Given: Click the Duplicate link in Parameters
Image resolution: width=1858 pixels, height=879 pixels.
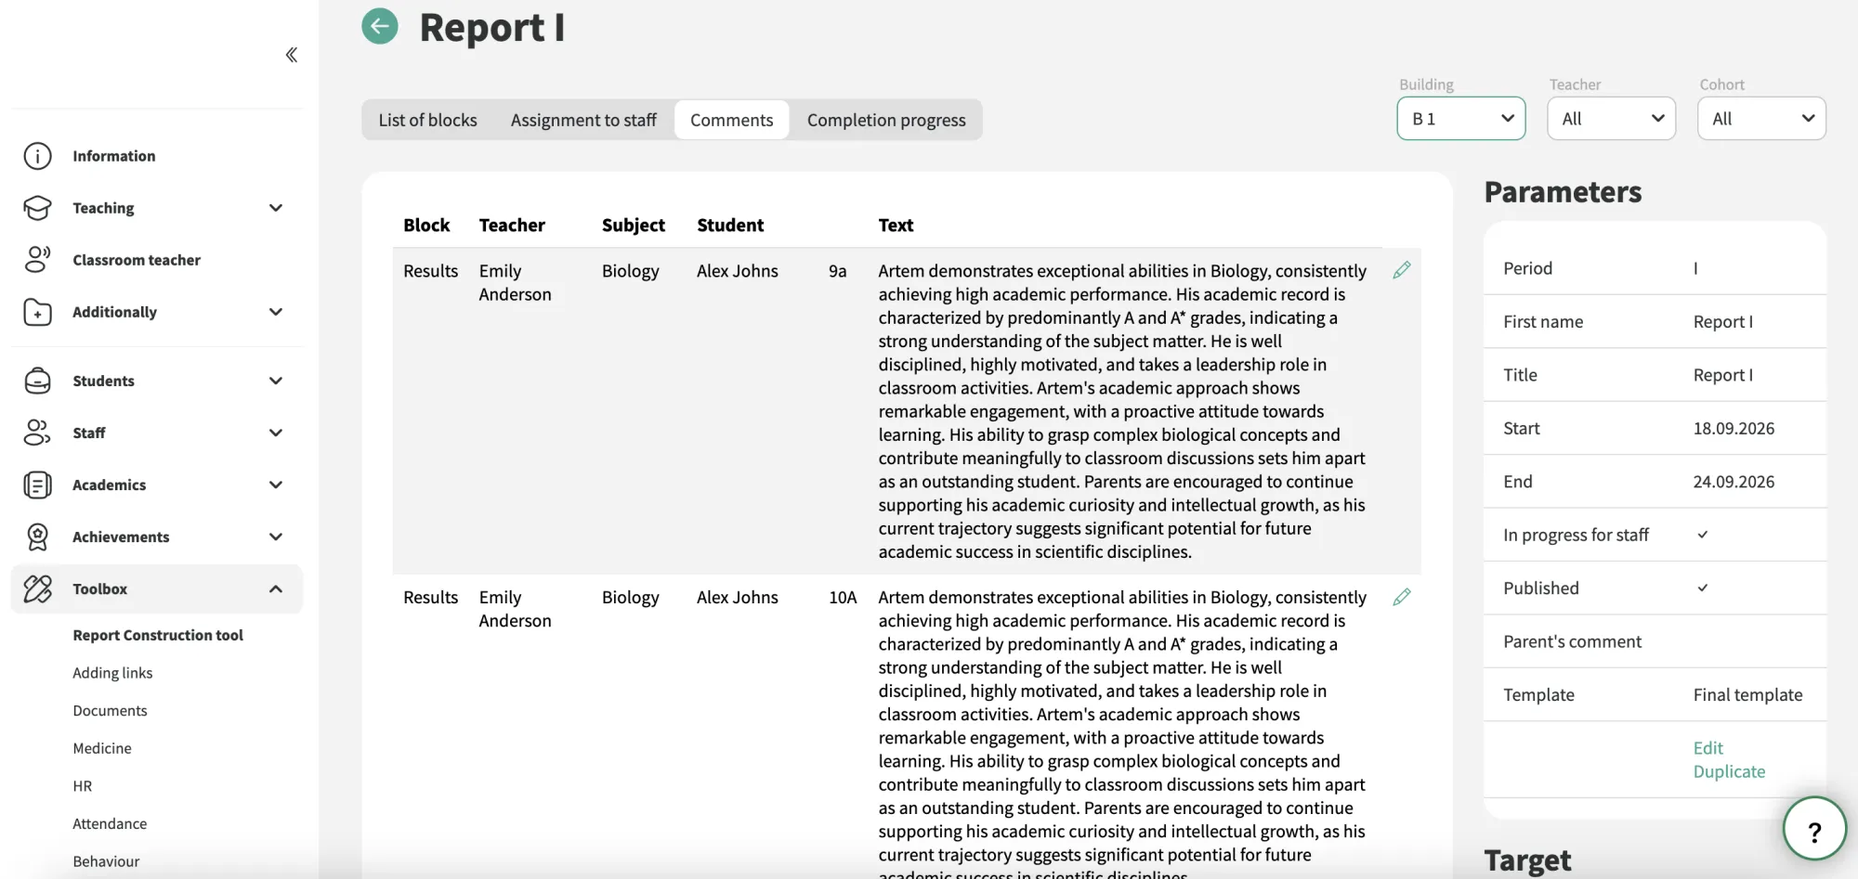Looking at the screenshot, I should [x=1729, y=771].
